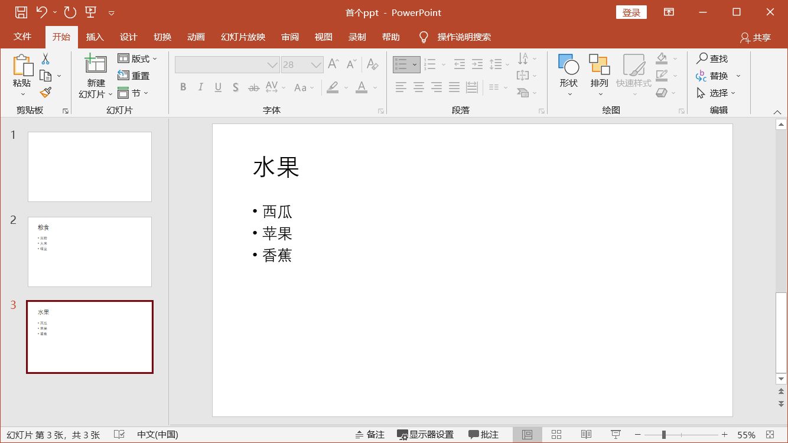Image resolution: width=788 pixels, height=443 pixels.
Task: Click the New Slide icon
Action: tap(95, 64)
